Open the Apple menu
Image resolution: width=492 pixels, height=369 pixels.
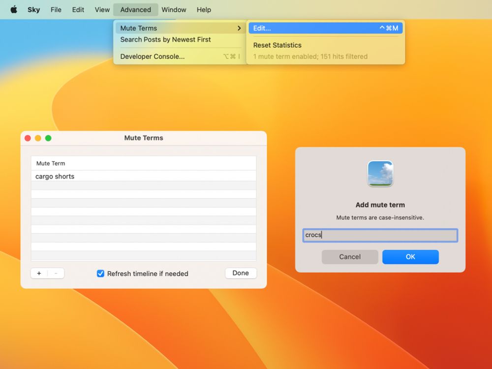(14, 10)
